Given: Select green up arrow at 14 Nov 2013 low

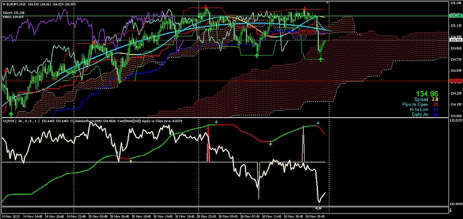Looking at the screenshot, I should [11, 114].
